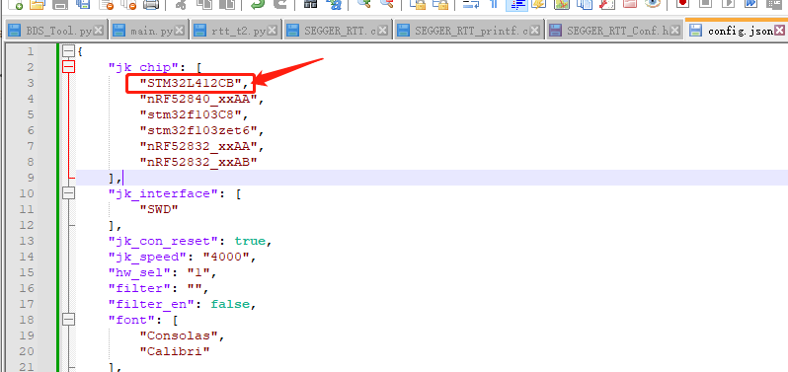Click the Close document toolbar icon
788x372 pixels.
pos(106,4)
